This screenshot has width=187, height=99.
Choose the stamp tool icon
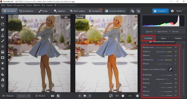[2, 35]
